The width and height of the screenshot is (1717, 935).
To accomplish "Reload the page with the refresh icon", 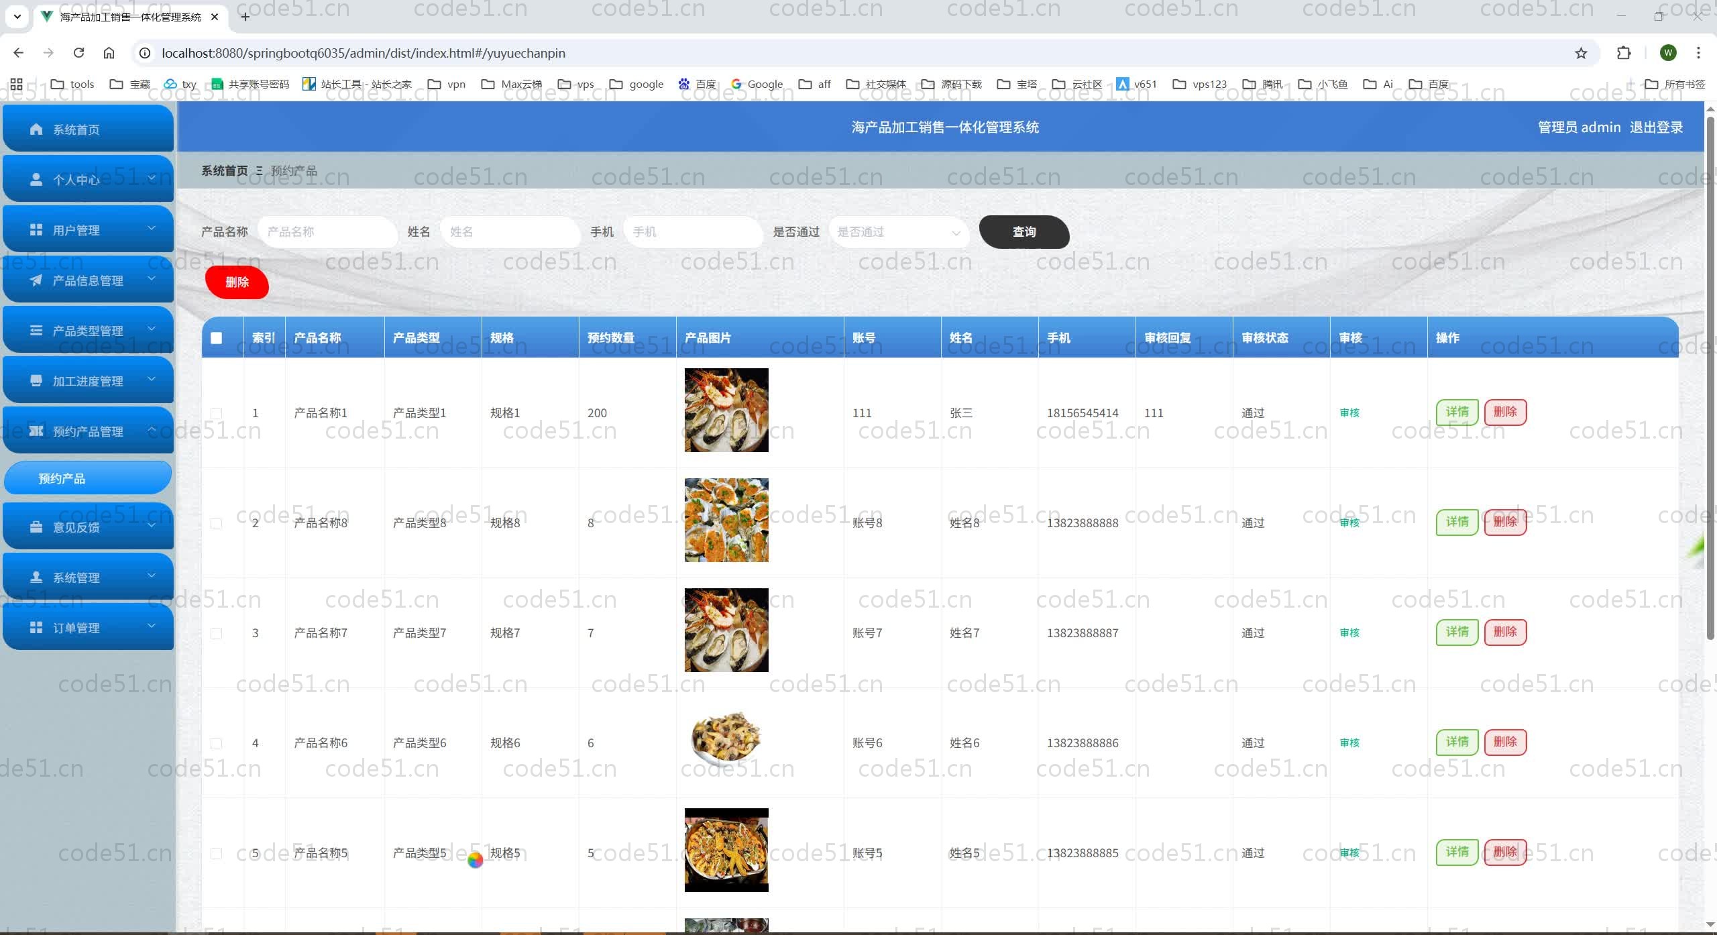I will 78,53.
